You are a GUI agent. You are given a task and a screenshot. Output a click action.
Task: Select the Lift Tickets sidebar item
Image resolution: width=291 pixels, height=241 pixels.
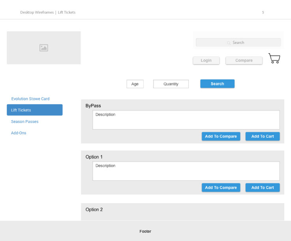[x=34, y=110]
